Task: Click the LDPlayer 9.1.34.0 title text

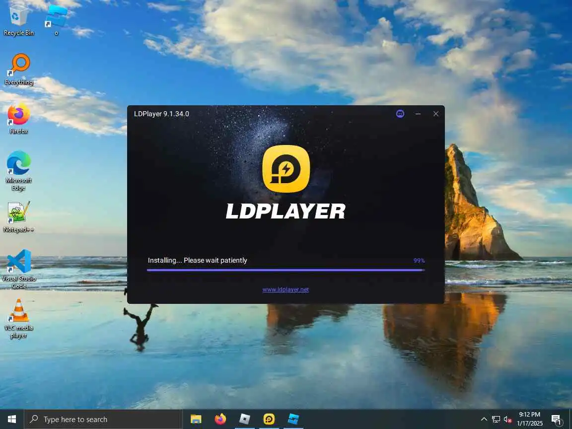Action: point(161,114)
